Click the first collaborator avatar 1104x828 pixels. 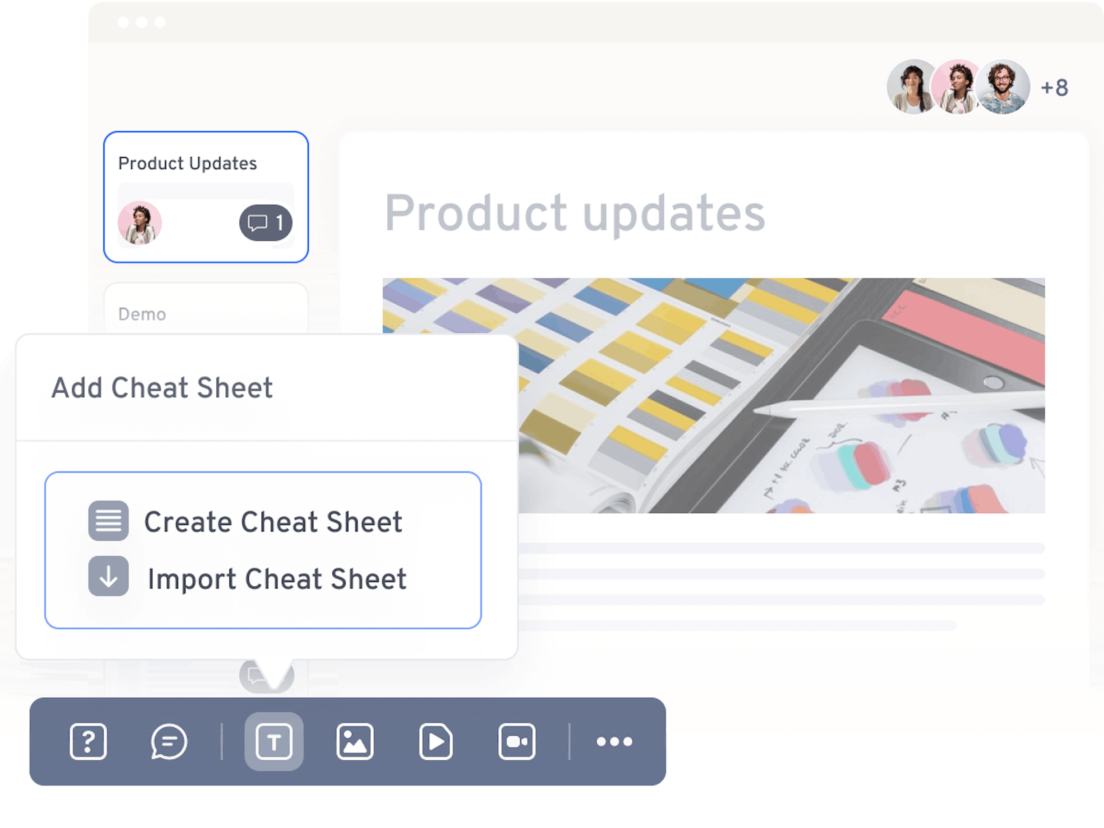point(911,86)
